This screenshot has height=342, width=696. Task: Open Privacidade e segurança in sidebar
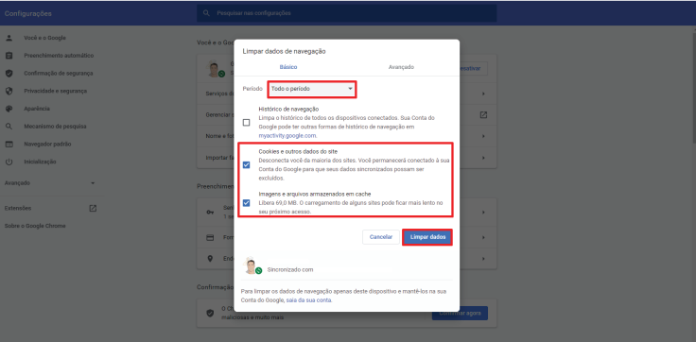click(x=56, y=91)
